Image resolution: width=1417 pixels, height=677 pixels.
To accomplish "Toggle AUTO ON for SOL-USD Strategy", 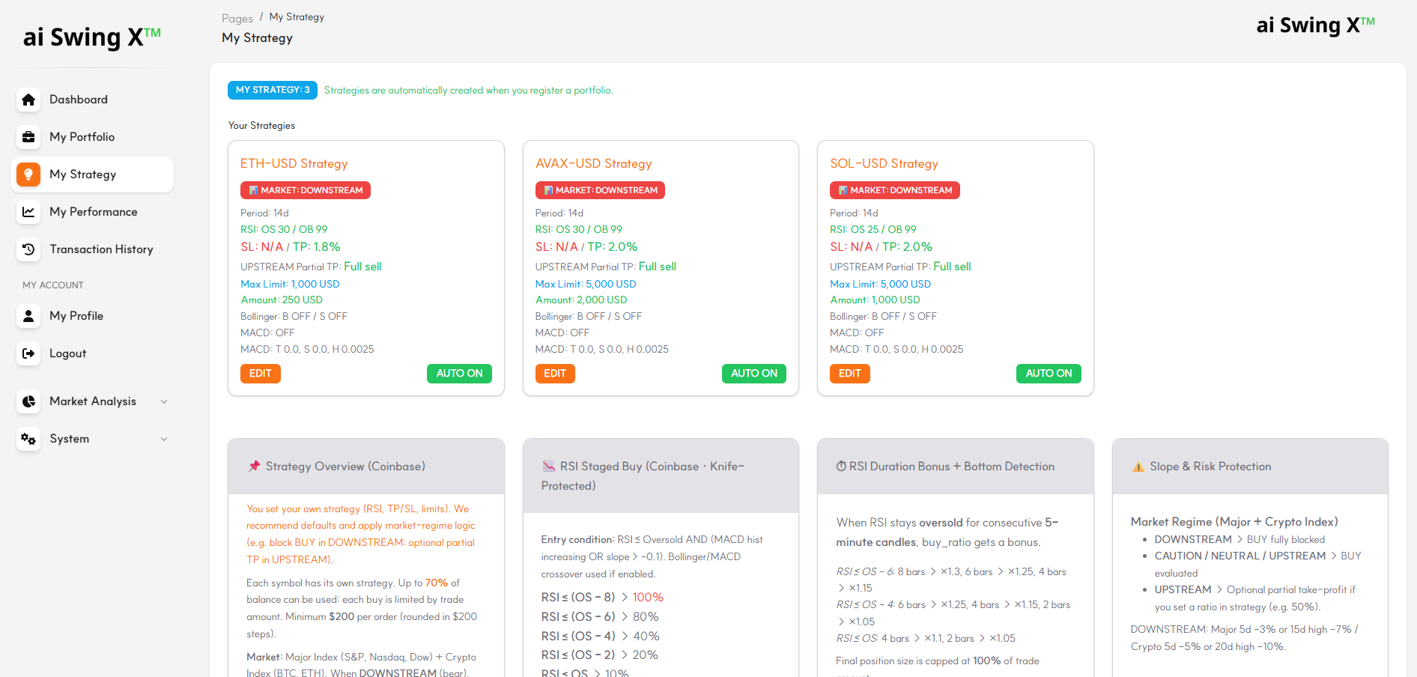I will (1048, 374).
